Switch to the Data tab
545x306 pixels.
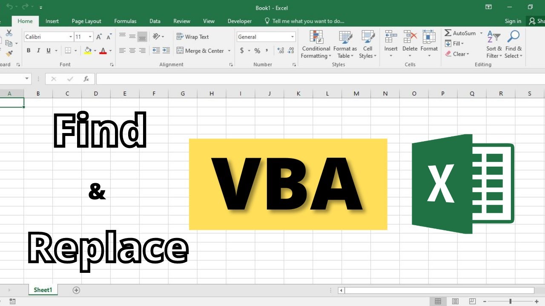click(155, 21)
